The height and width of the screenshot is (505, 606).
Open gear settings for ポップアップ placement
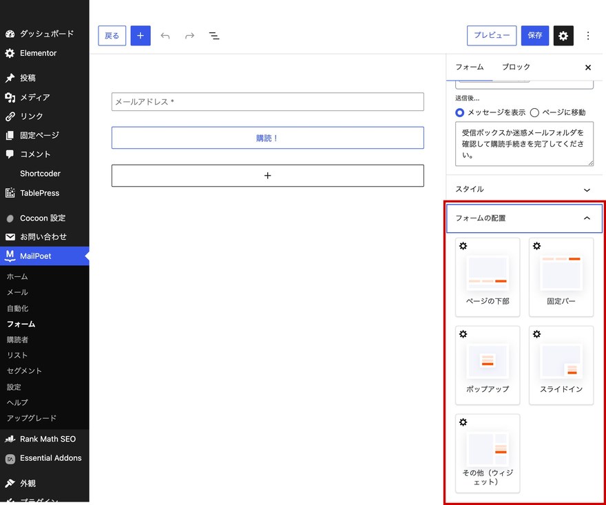[463, 334]
